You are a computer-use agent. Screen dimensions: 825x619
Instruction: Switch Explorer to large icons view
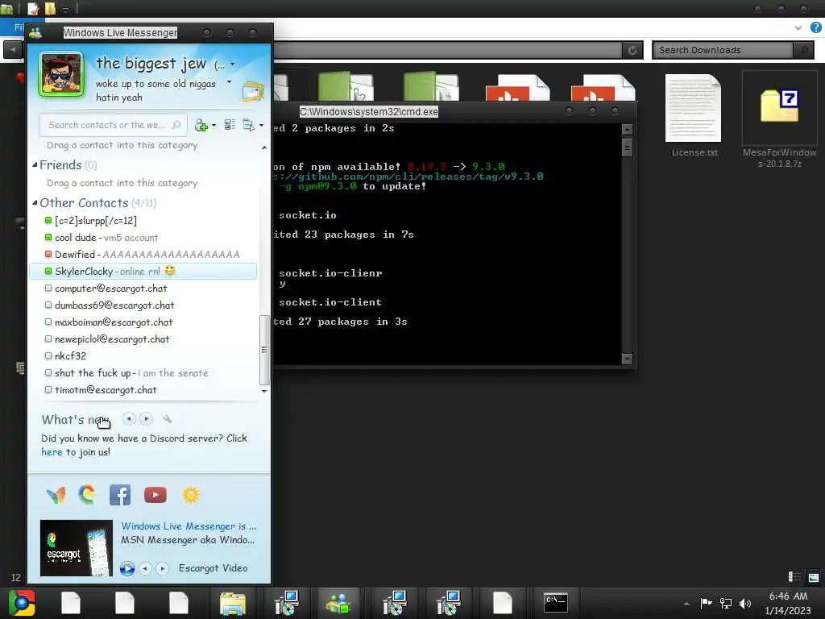click(814, 577)
